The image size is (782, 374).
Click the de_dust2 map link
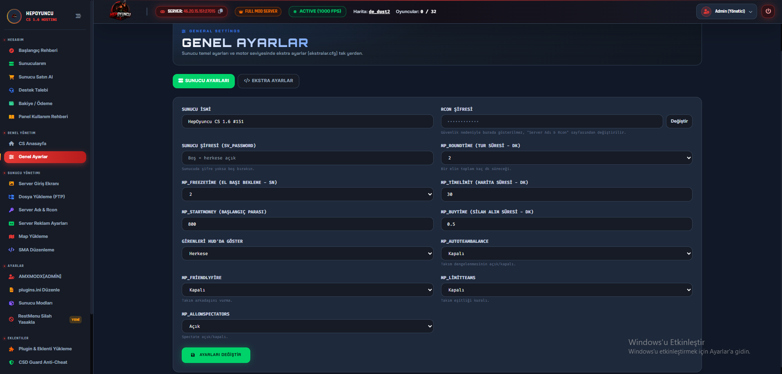pos(379,11)
